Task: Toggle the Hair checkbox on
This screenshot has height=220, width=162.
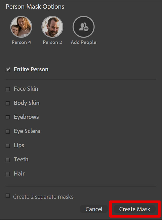Action: 8,174
